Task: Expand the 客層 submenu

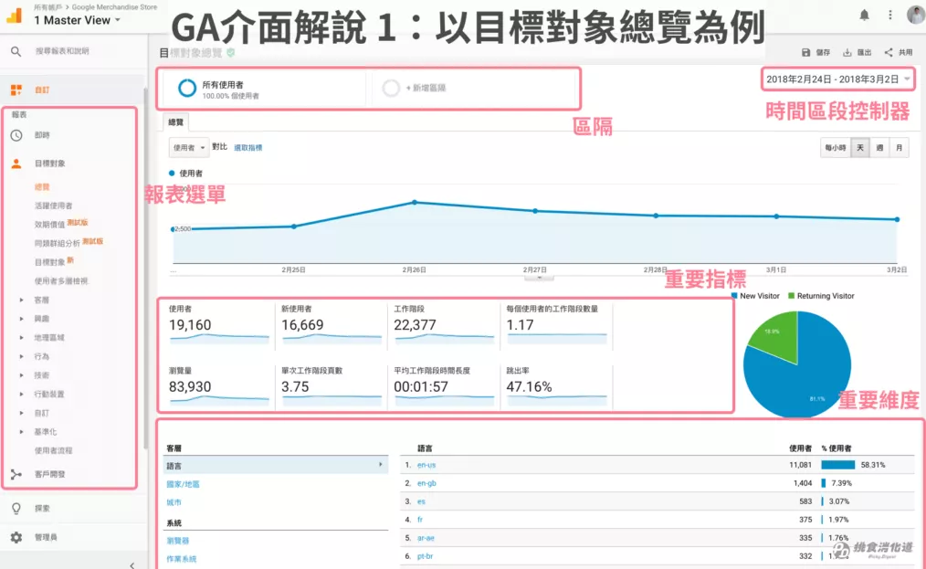Action: click(22, 300)
